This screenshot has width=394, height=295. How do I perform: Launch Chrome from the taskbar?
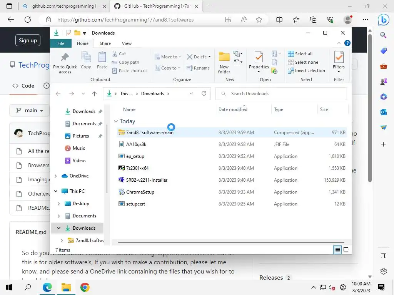point(85,287)
